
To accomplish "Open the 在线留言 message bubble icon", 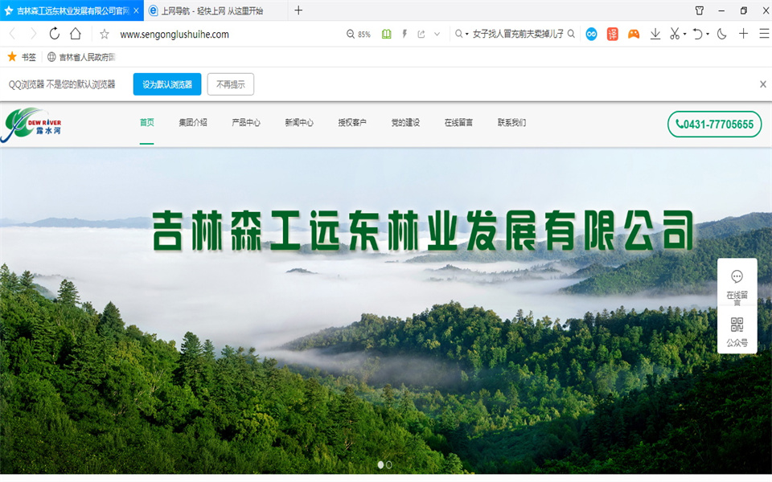I will point(737,277).
